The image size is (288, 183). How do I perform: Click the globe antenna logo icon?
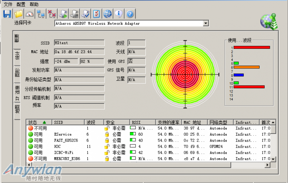click(x=269, y=21)
